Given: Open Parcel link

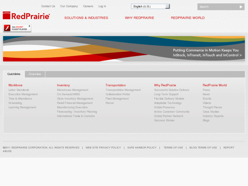Looking at the screenshot, I should (110, 103).
